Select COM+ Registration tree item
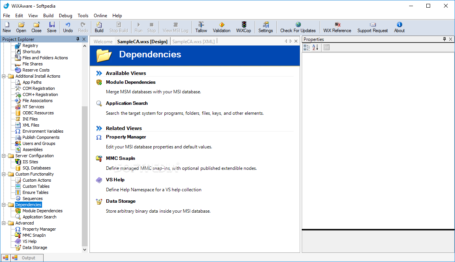Image resolution: width=455 pixels, height=262 pixels. (40, 94)
